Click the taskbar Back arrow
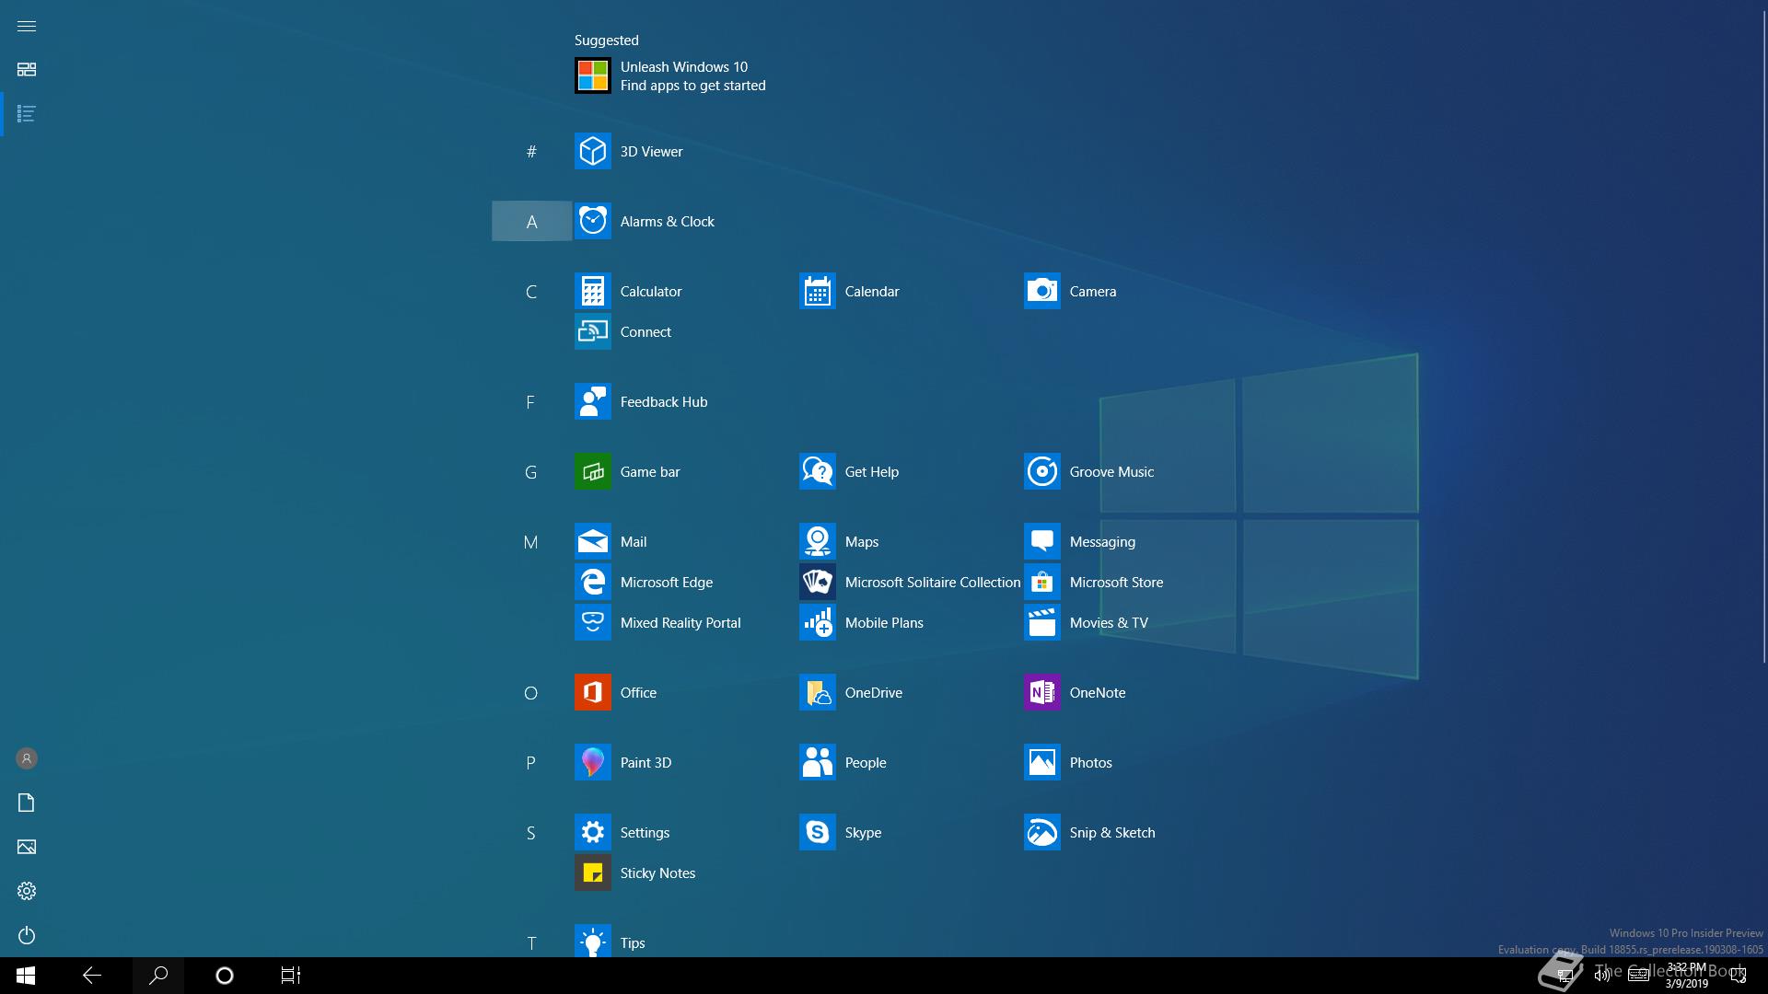 tap(92, 976)
